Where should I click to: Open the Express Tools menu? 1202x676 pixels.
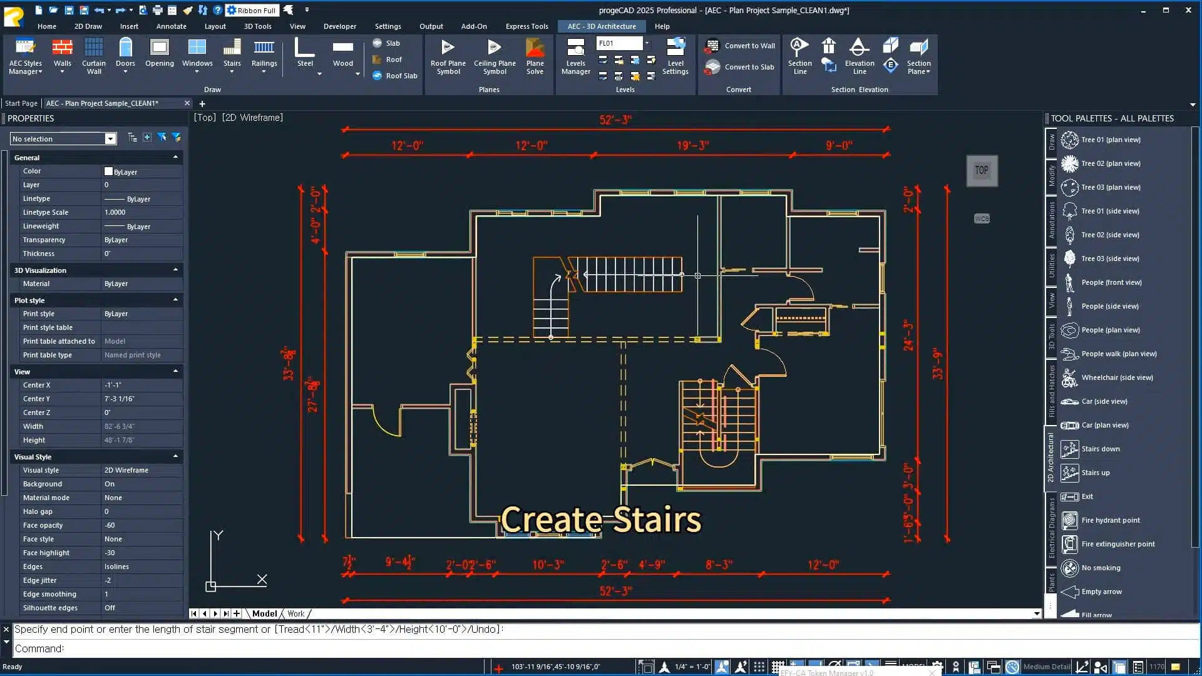click(x=527, y=26)
